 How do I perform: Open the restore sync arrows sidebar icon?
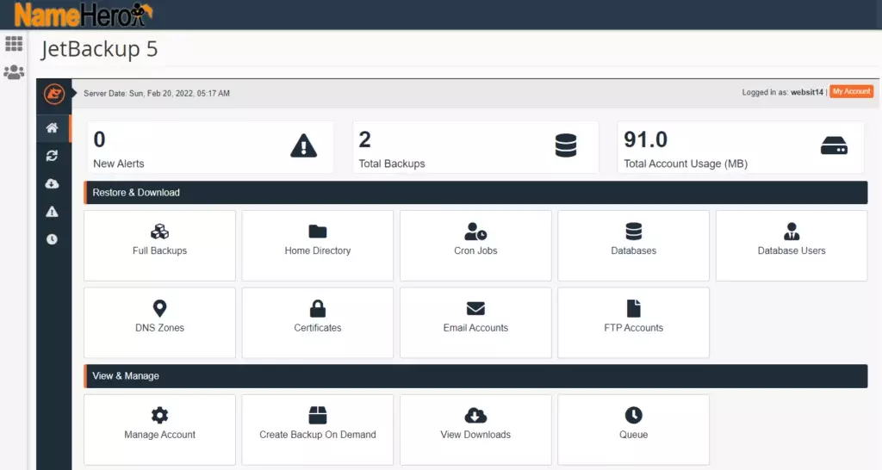(x=53, y=156)
